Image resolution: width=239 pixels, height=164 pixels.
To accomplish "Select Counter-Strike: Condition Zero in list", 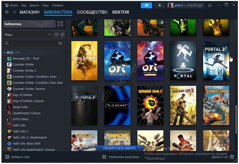I will 35,77.
